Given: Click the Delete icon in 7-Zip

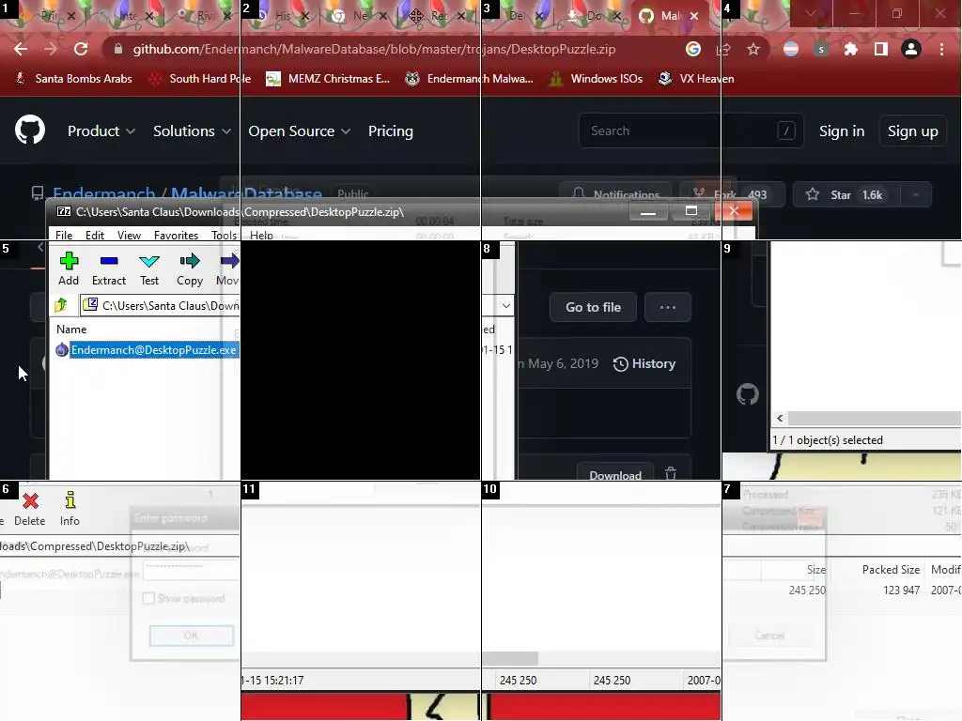Looking at the screenshot, I should (30, 501).
